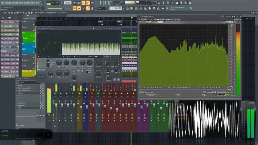This screenshot has width=258, height=145.
Task: Click the scissors audio editor icon
Action: point(164,3)
